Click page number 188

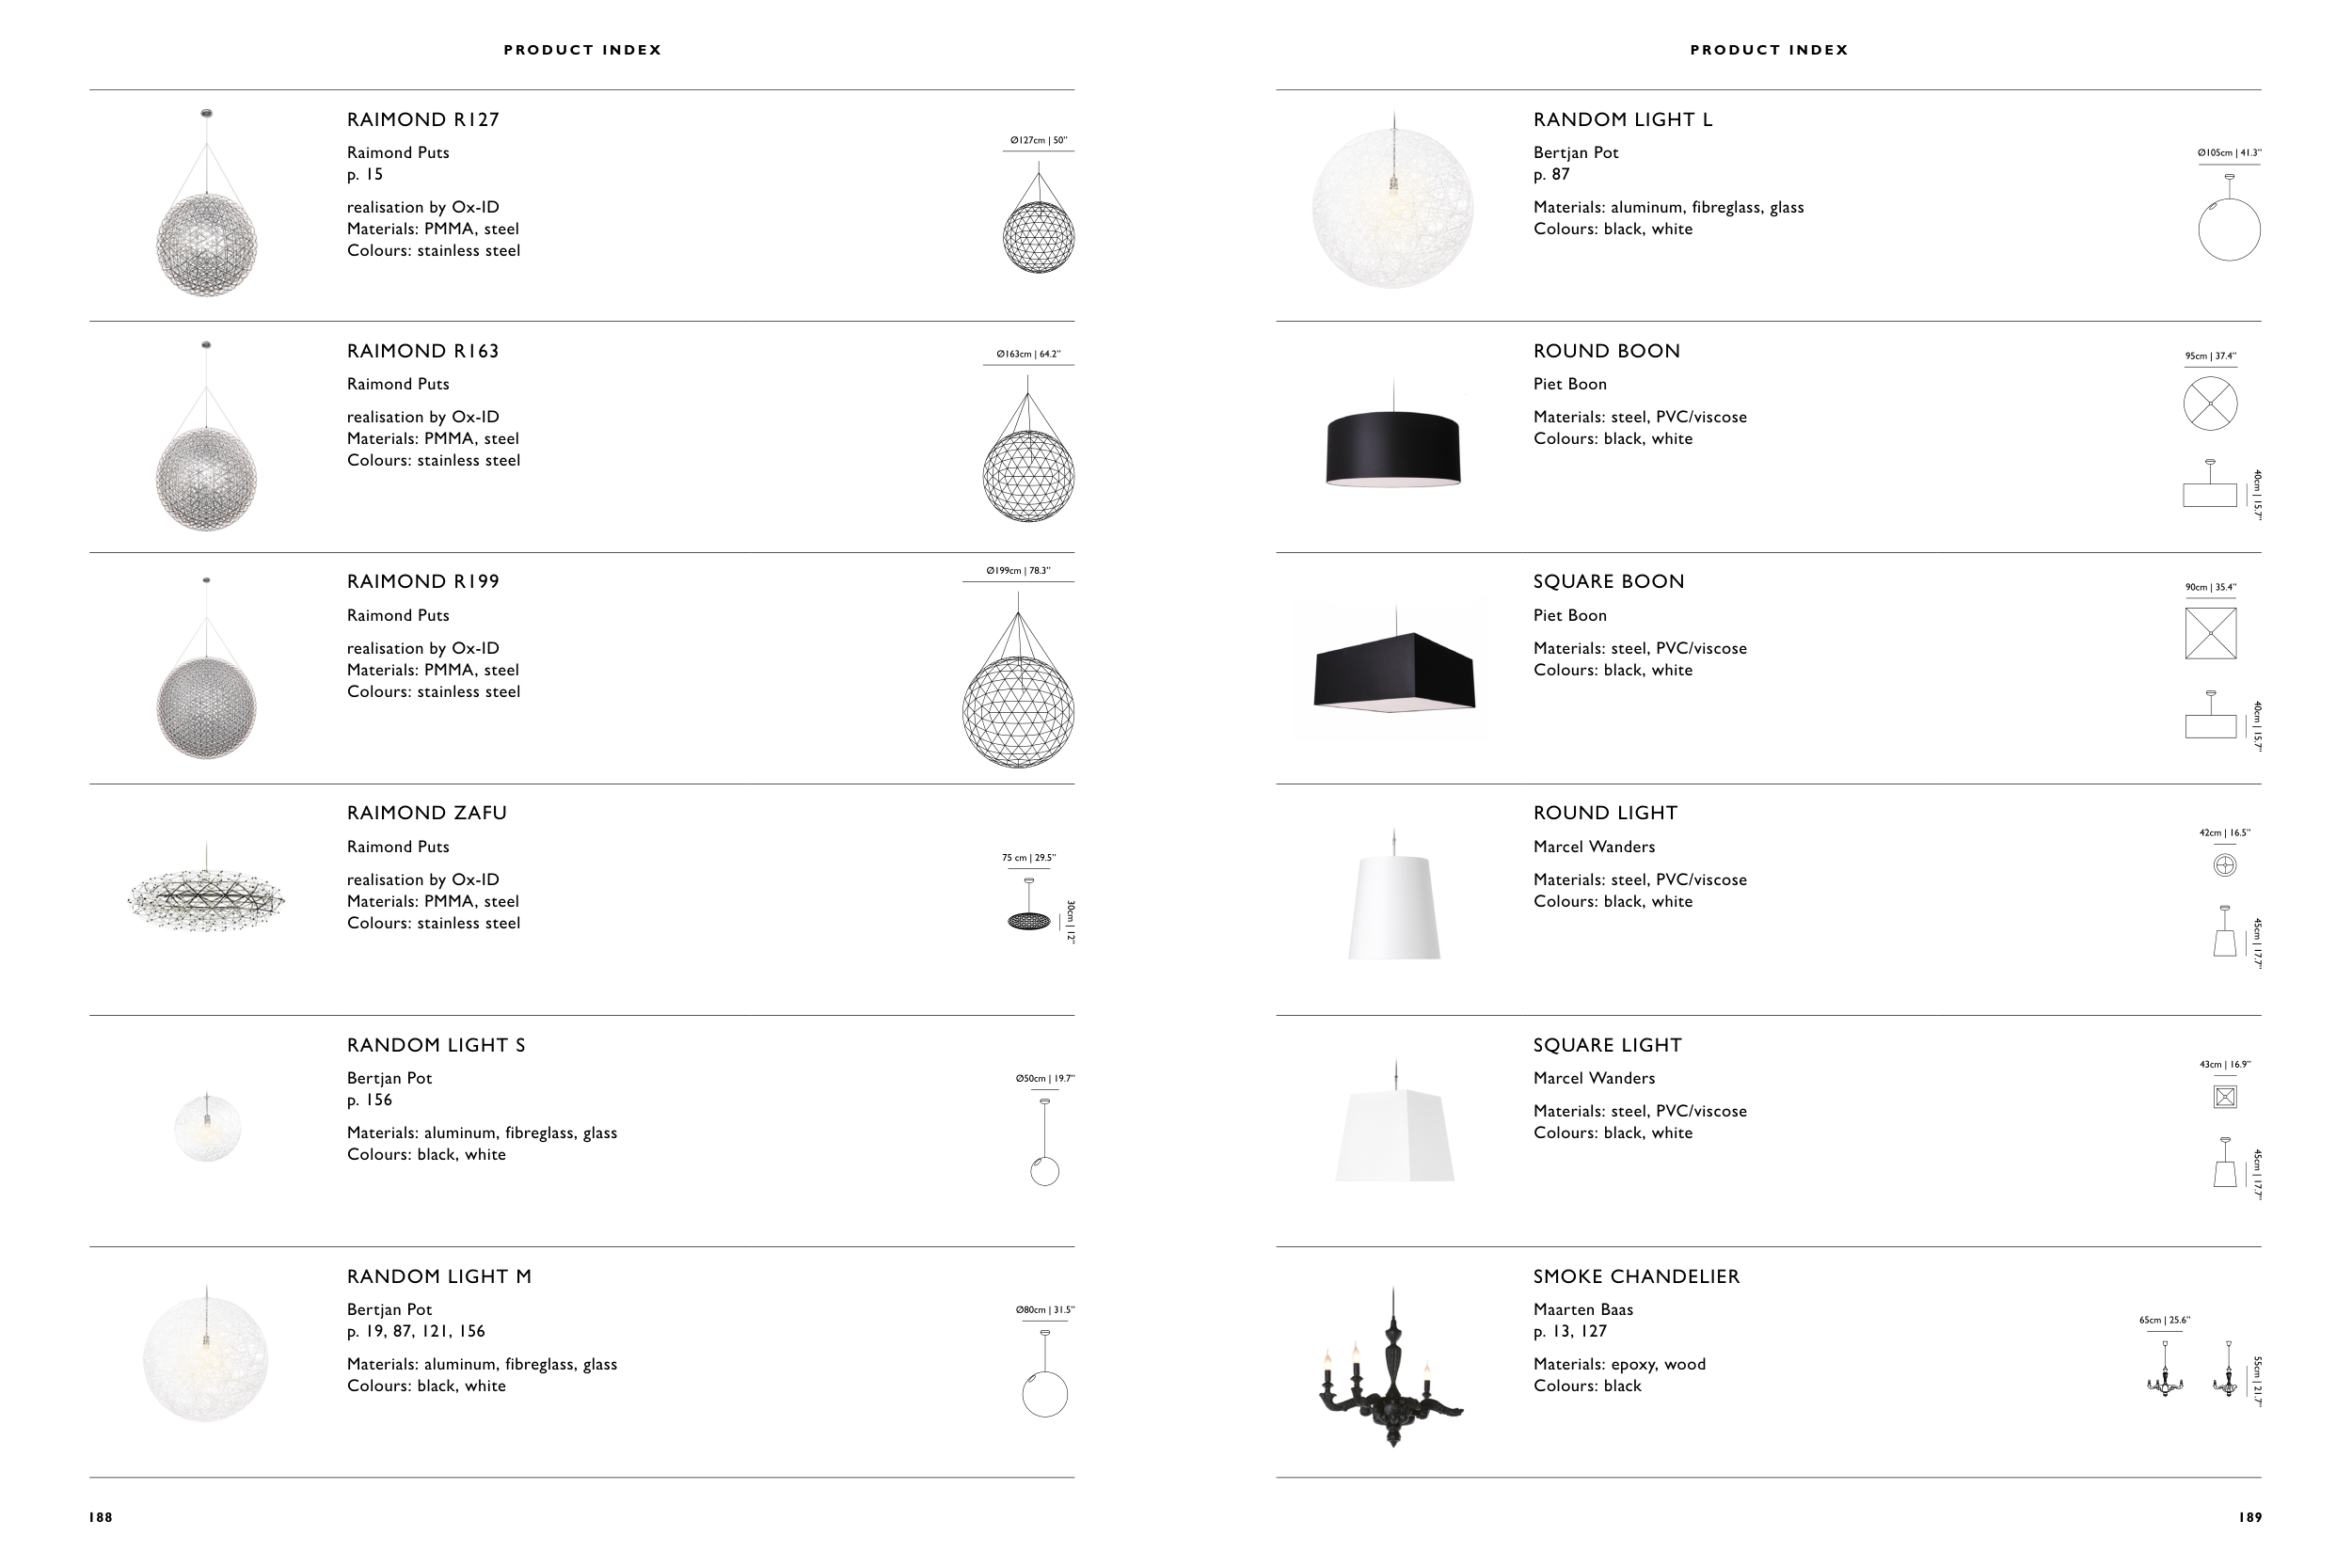click(101, 1518)
